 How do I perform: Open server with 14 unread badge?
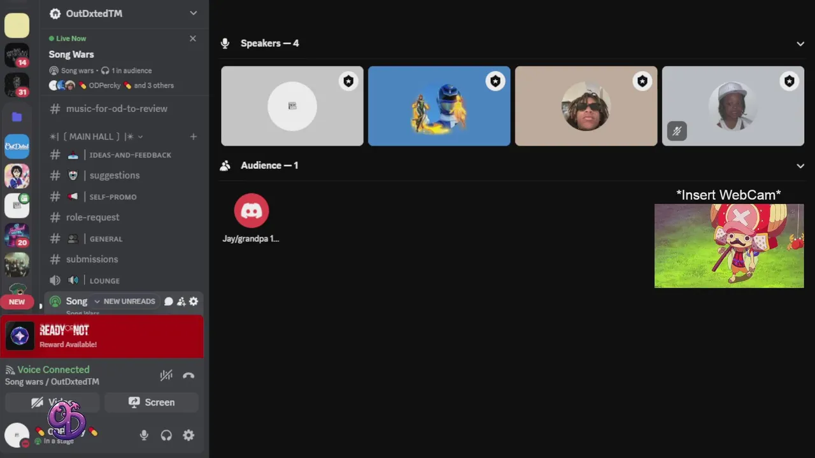[17, 55]
